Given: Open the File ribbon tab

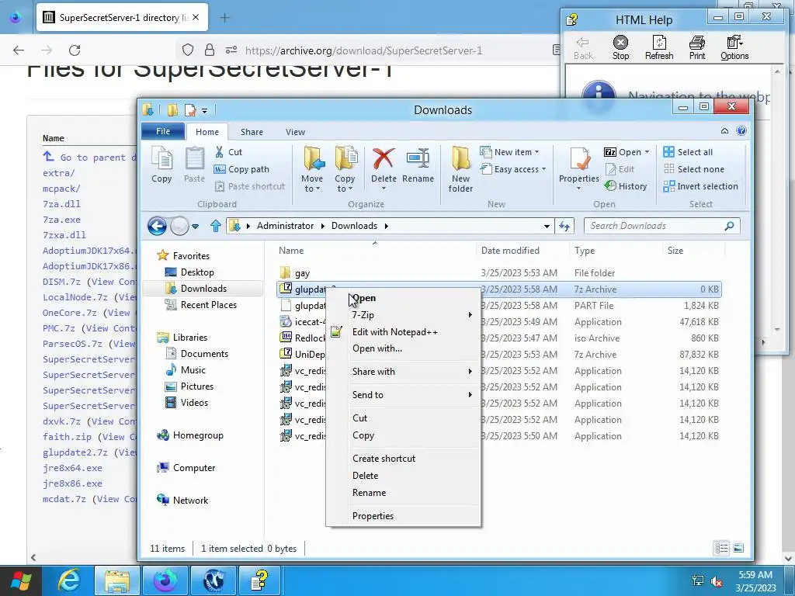Looking at the screenshot, I should (163, 131).
